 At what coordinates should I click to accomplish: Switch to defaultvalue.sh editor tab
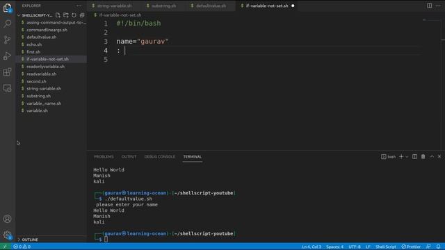click(x=211, y=6)
